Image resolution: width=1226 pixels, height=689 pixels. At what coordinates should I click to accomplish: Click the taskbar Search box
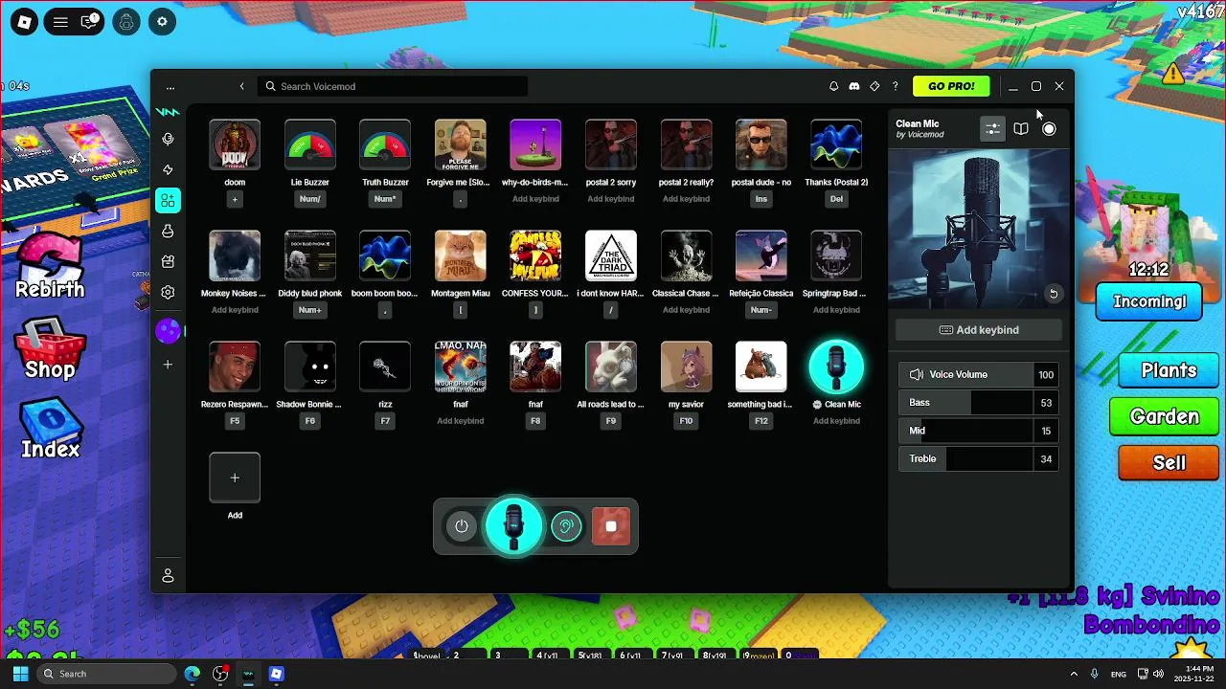click(105, 674)
